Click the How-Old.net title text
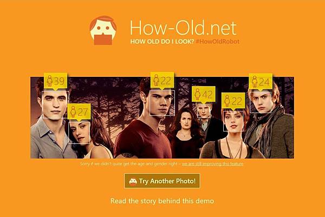 click(x=184, y=28)
